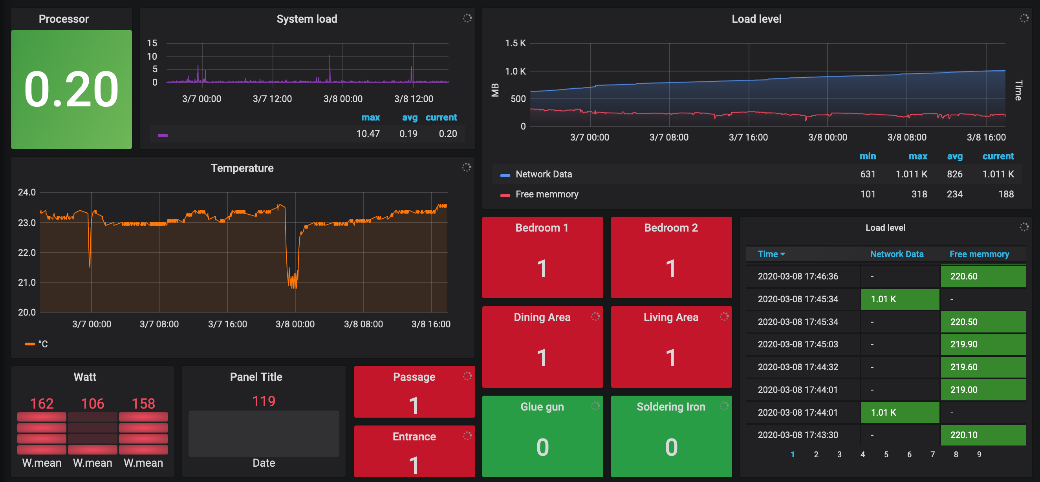This screenshot has width=1040, height=482.
Task: Click Living Area panel spinner icon
Action: click(724, 317)
